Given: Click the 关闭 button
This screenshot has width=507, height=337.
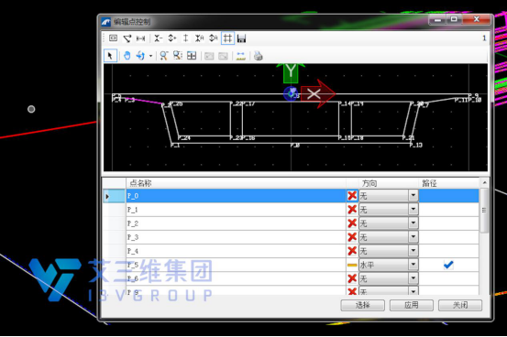Looking at the screenshot, I should coord(460,305).
